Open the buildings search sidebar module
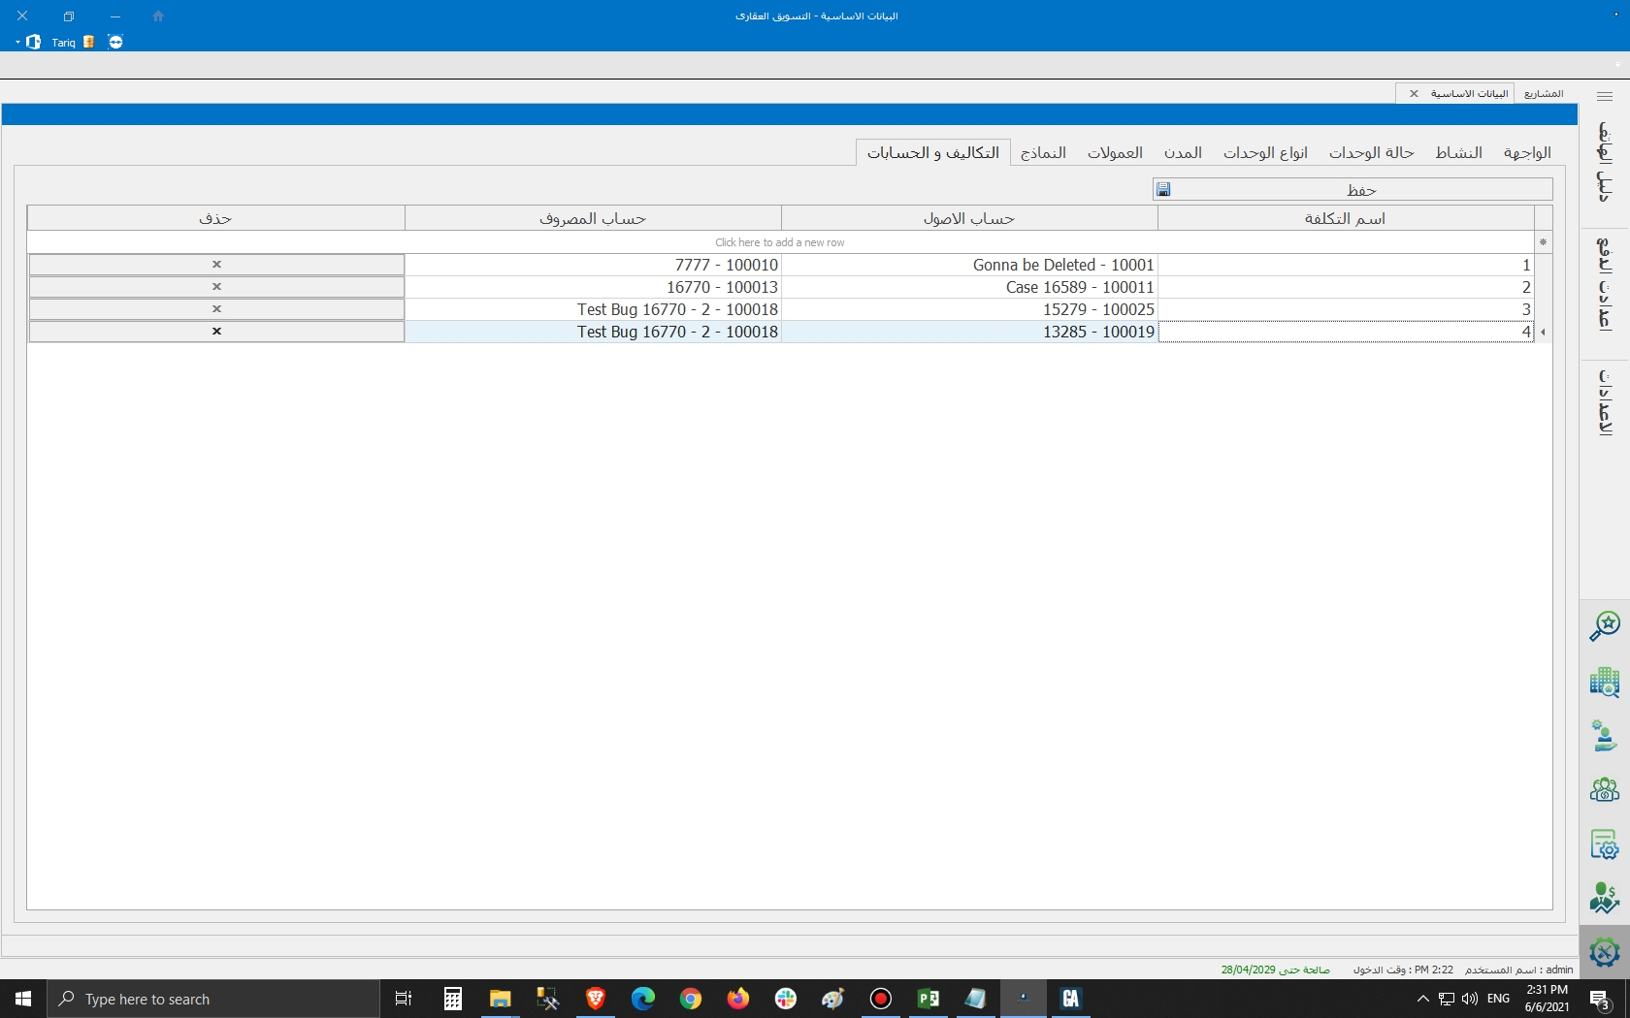1630x1018 pixels. tap(1604, 682)
